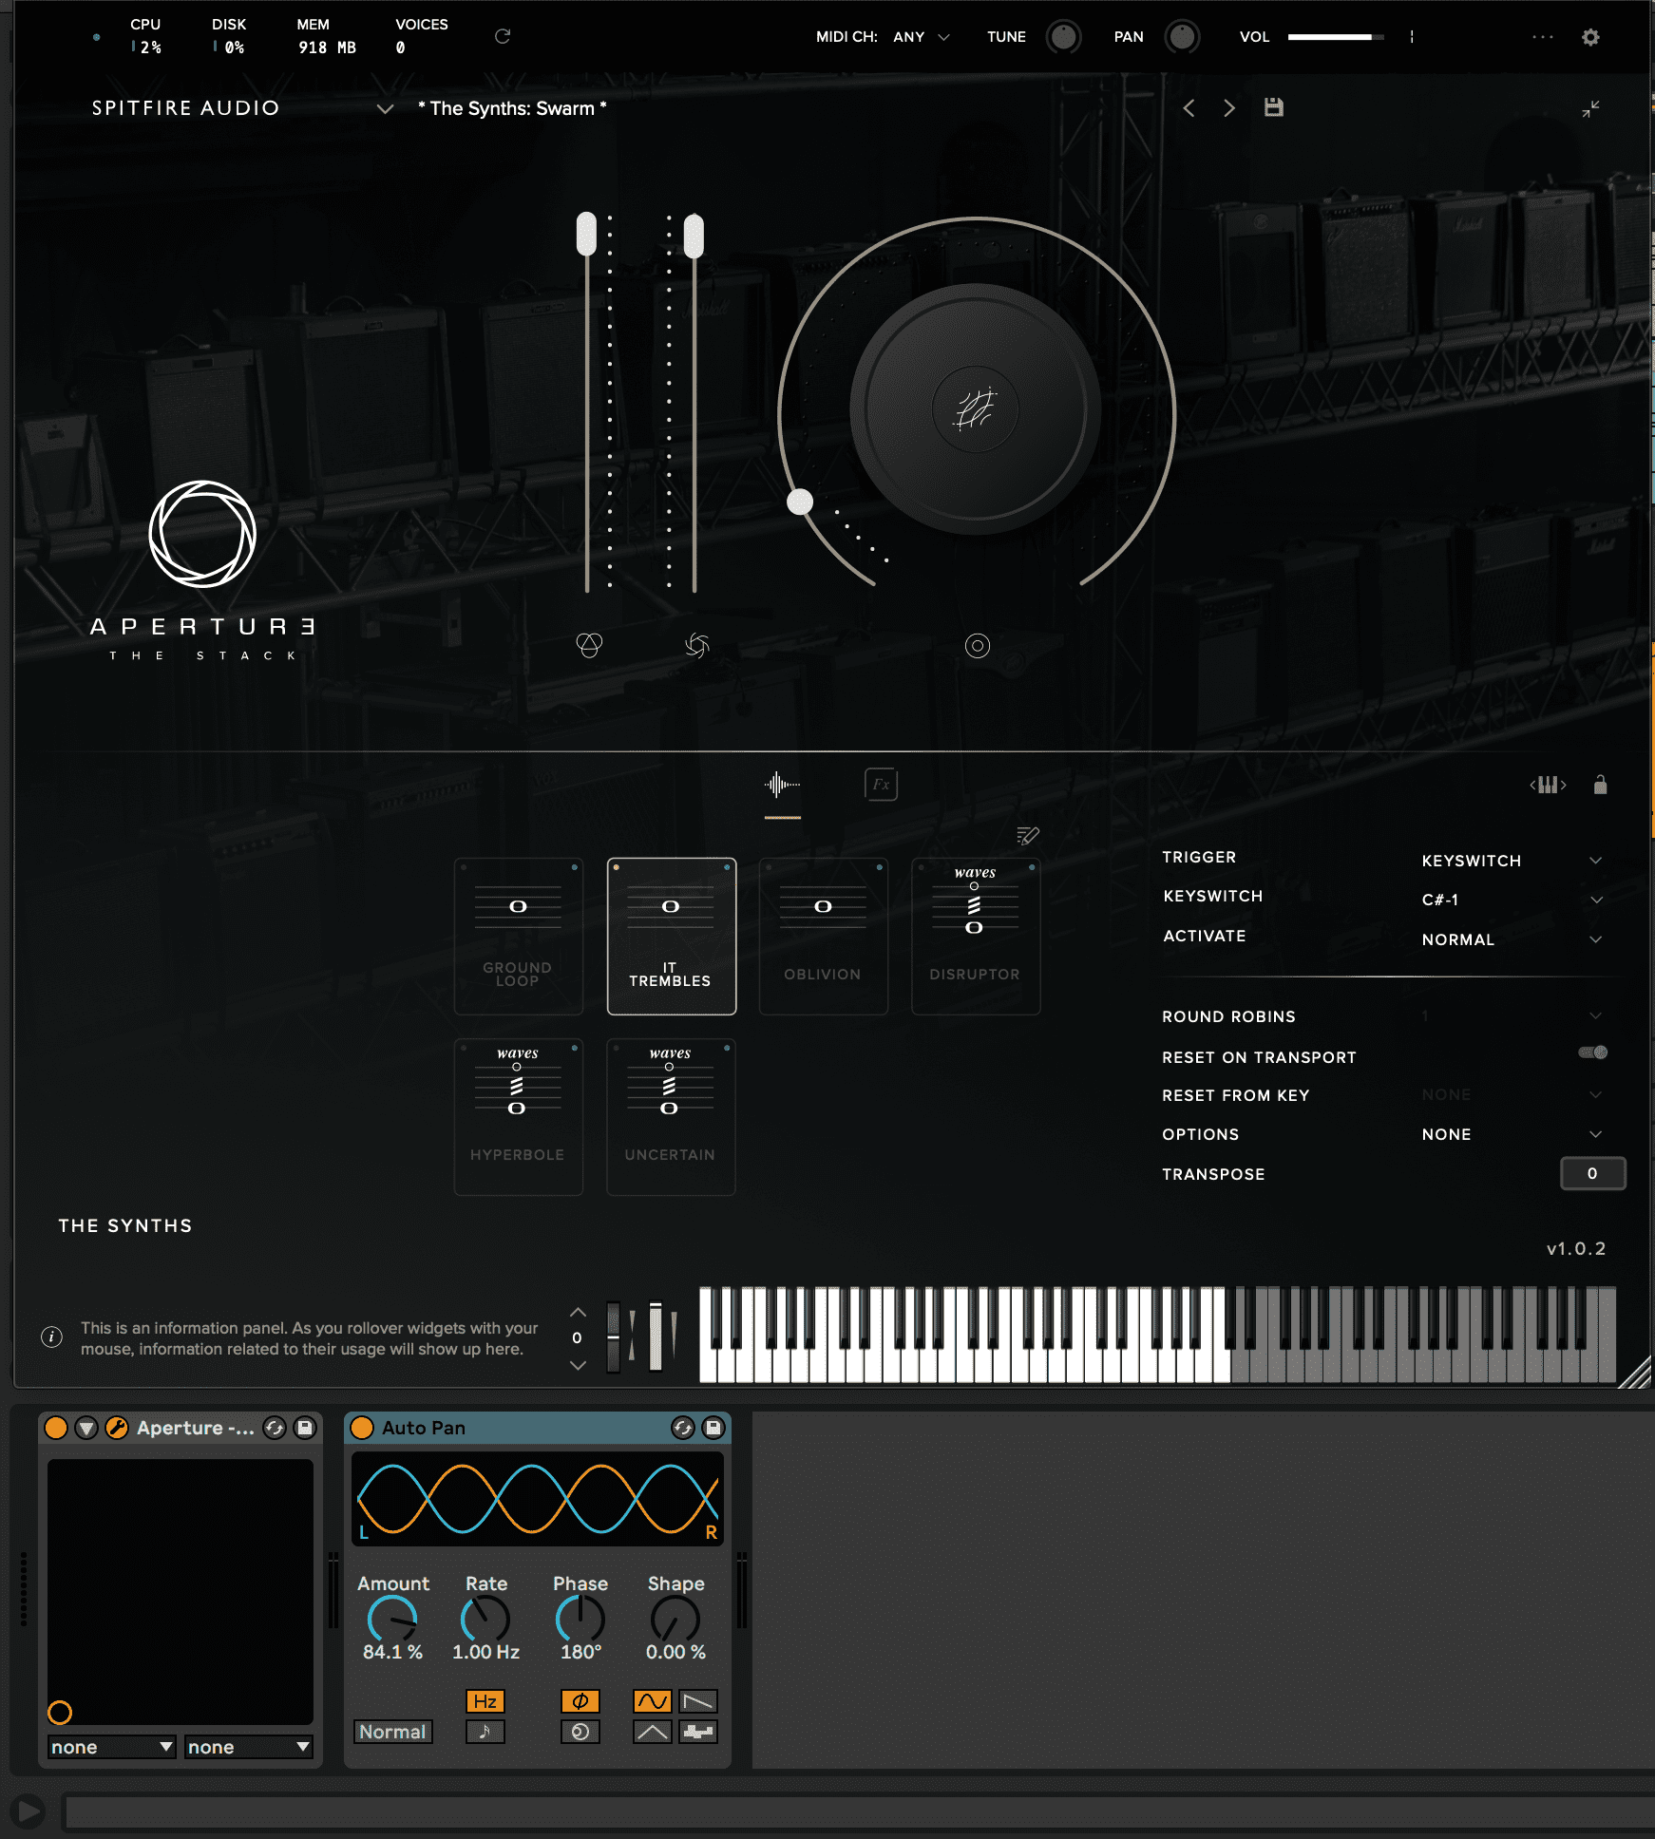This screenshot has height=1839, width=1655.
Task: Switch to the waveform techniques tab
Action: coord(783,785)
